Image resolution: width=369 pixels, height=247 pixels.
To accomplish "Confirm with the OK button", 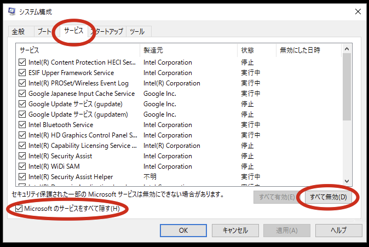I will (x=183, y=230).
